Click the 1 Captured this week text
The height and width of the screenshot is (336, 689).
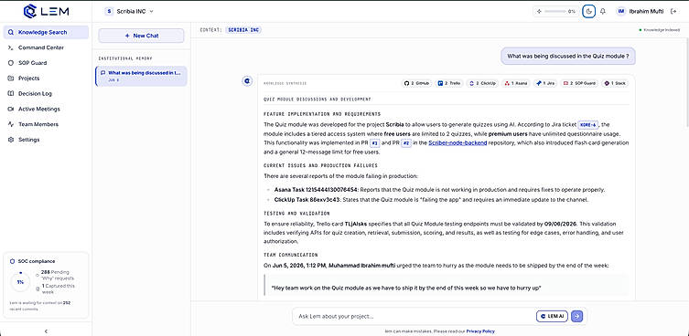pos(58,289)
